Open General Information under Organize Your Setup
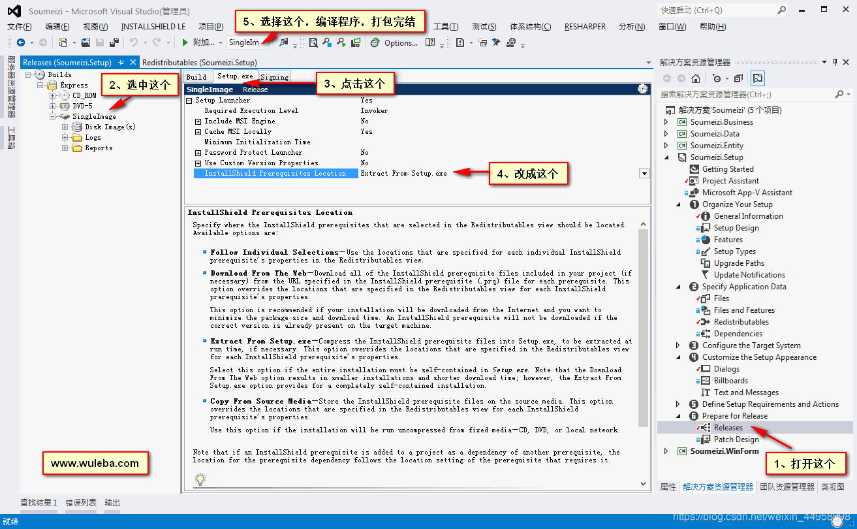 (x=748, y=216)
